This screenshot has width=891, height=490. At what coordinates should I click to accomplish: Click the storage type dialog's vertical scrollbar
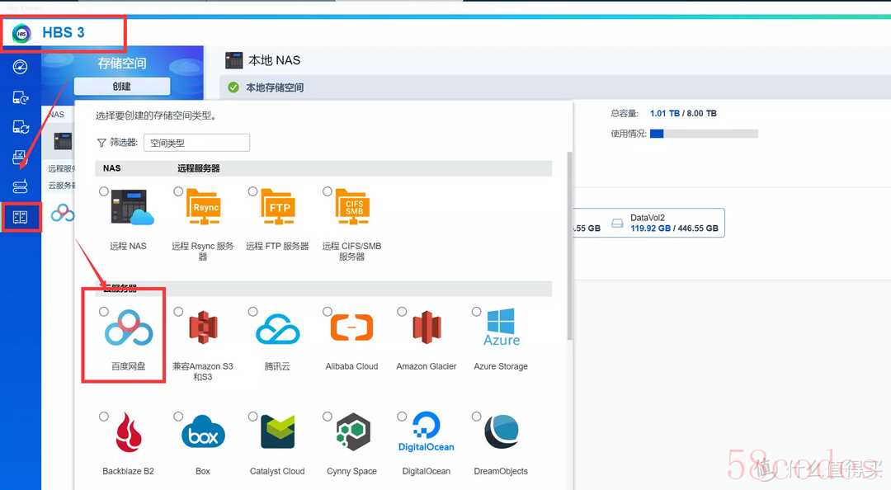569,246
